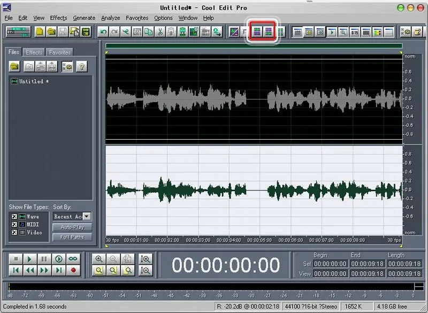The width and height of the screenshot is (428, 313).
Task: Toggle the Video file type checkbox
Action: coord(14,232)
